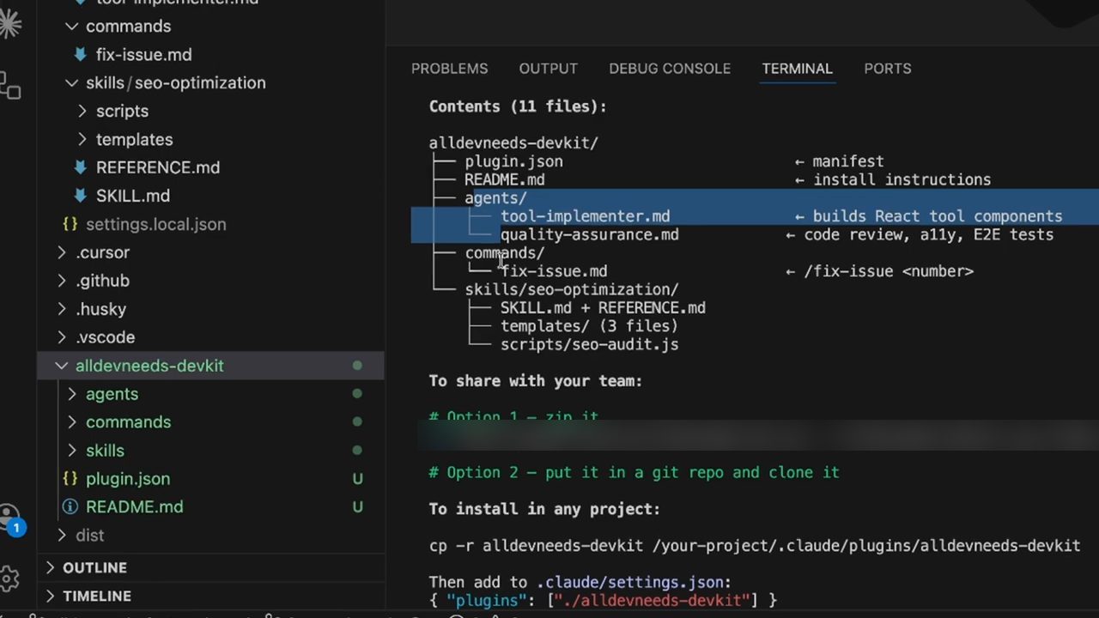1099x618 pixels.
Task: Expand the agents folder under alldevneeds-devkit
Action: point(72,394)
